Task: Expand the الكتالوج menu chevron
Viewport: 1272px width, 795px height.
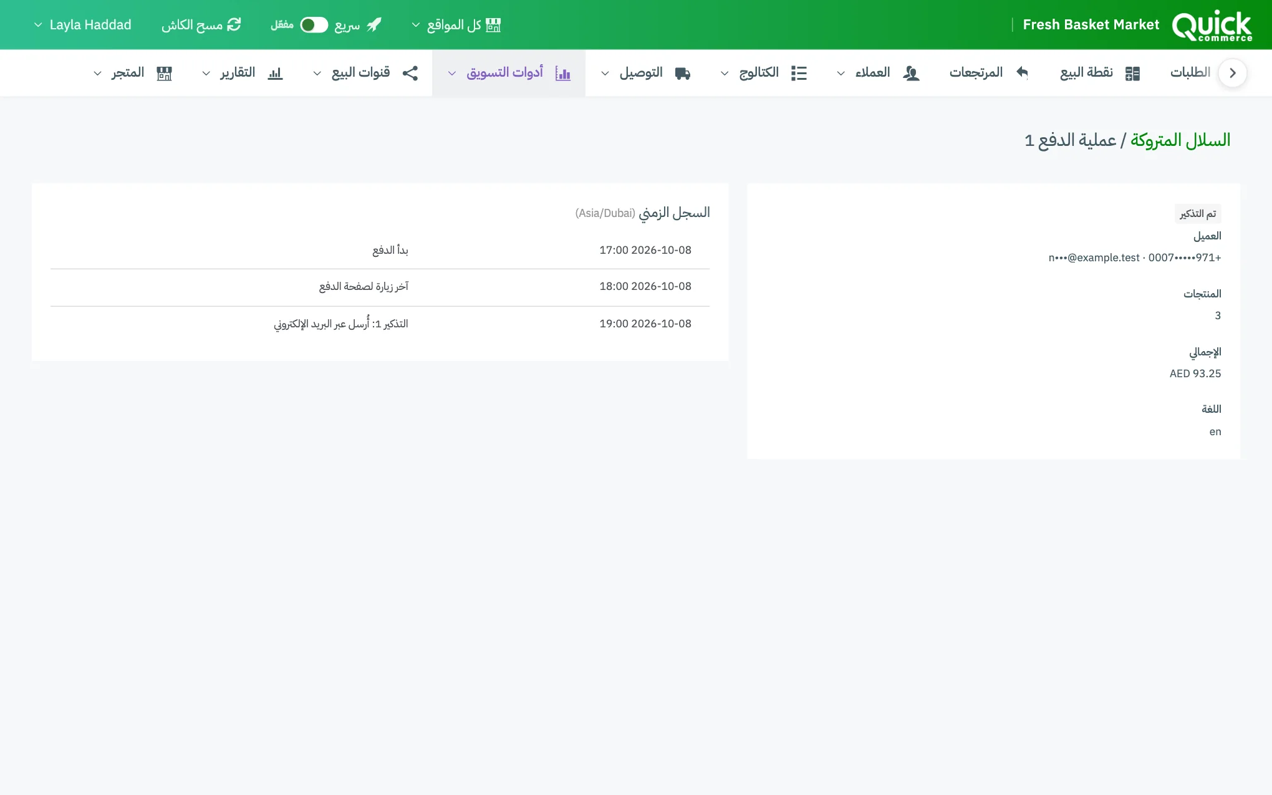Action: click(x=725, y=74)
